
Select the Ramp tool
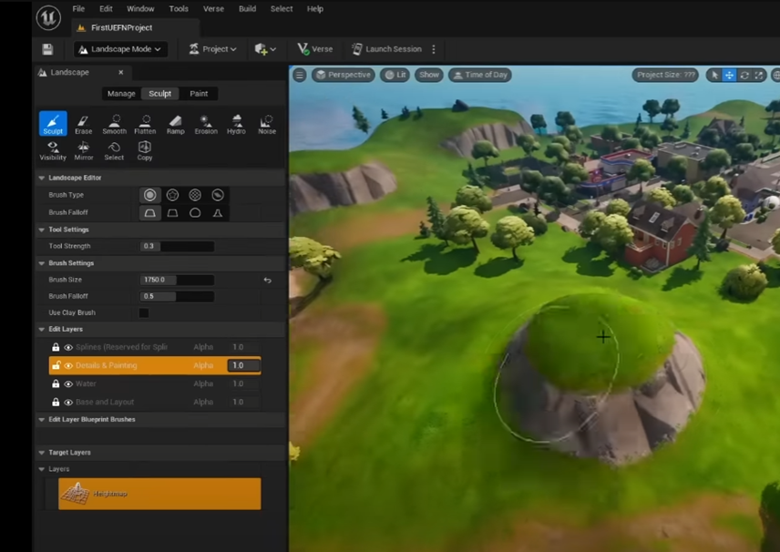click(176, 124)
